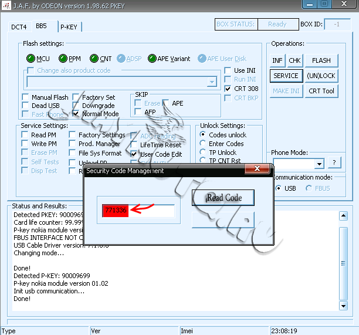The width and height of the screenshot is (359, 335).
Task: Toggle the CRT BKP checkbox
Action: point(228,98)
